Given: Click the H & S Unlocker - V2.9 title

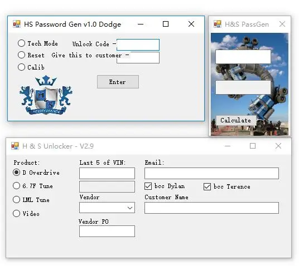Looking at the screenshot, I should tap(58, 146).
